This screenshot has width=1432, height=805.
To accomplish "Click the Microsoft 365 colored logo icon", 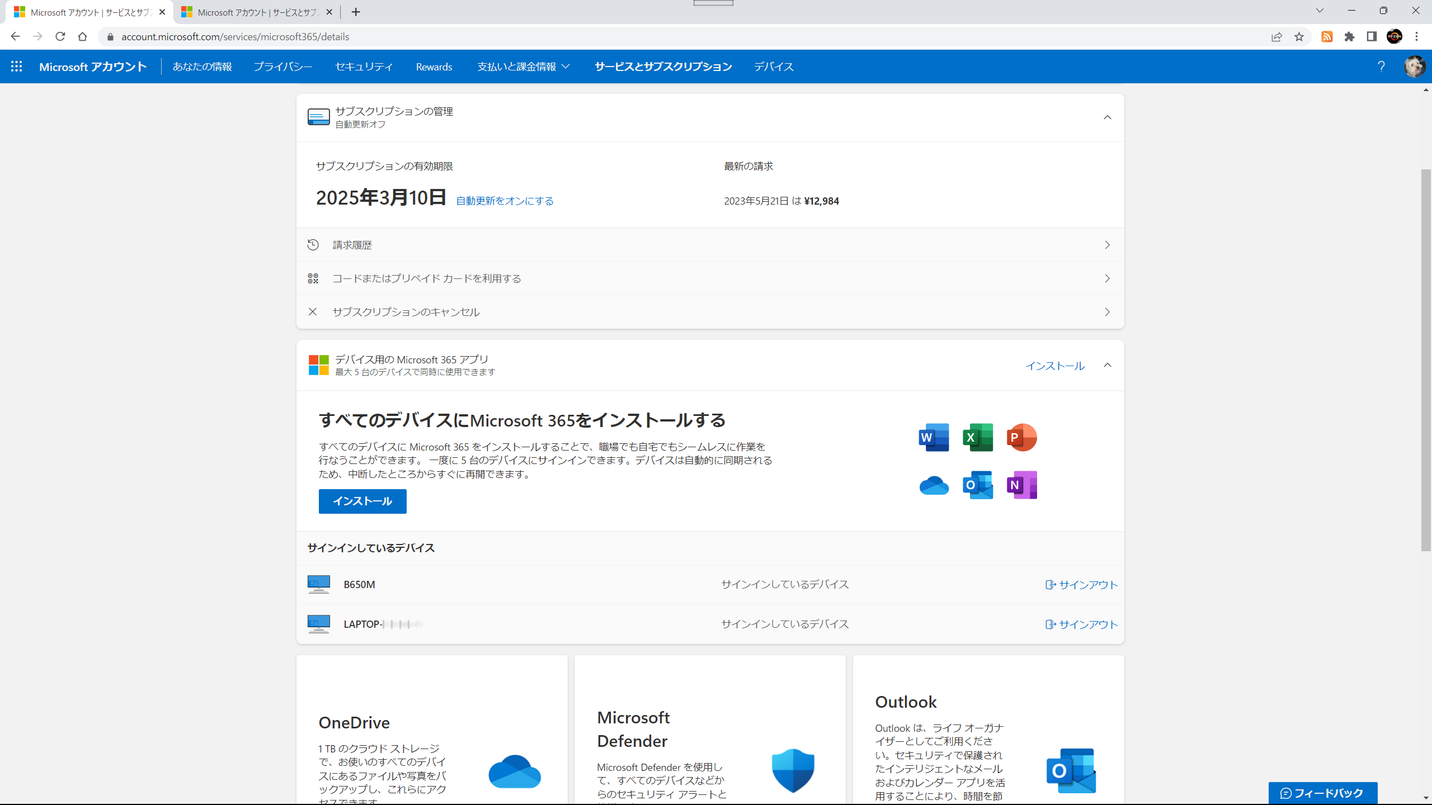I will click(x=319, y=365).
